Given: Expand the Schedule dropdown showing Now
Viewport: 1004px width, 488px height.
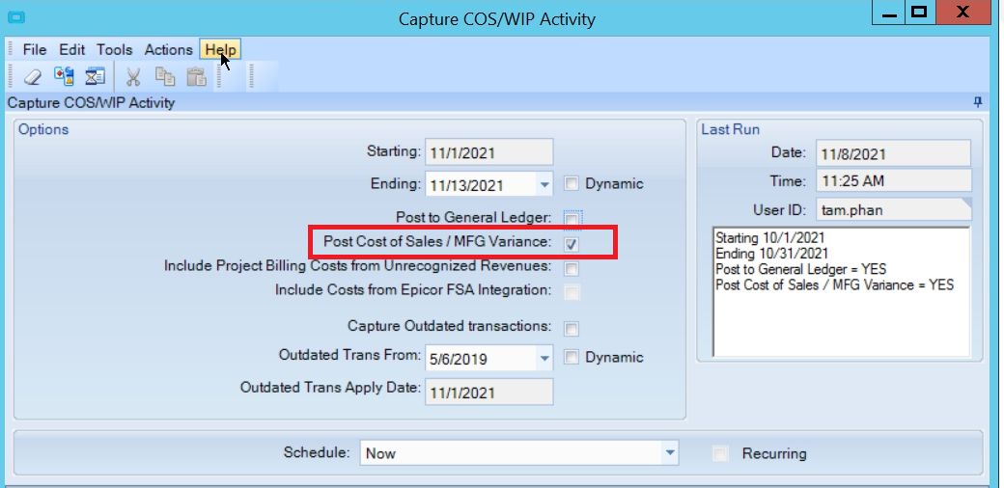Looking at the screenshot, I should [x=670, y=453].
